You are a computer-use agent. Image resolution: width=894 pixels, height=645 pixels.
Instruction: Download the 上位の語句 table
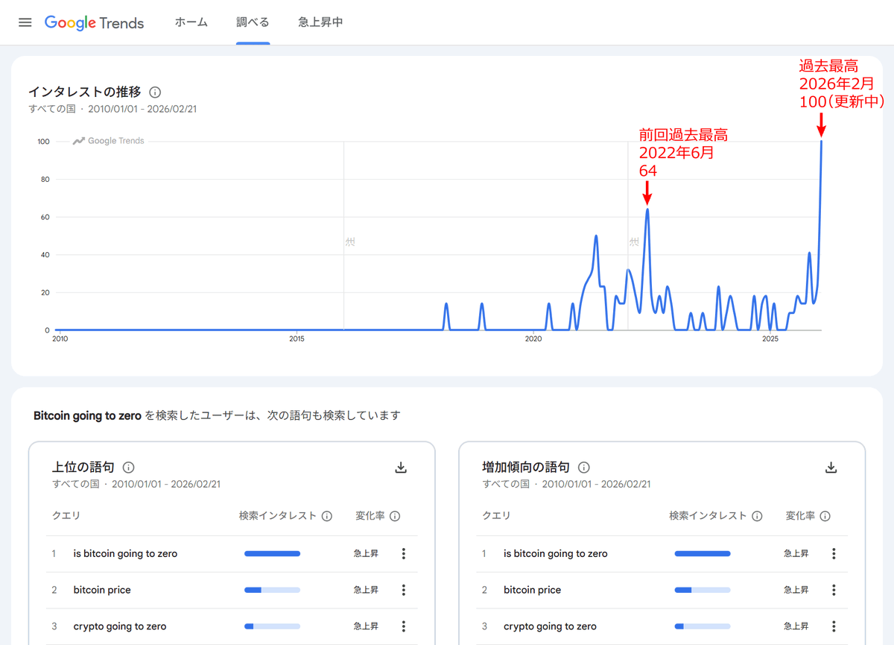401,468
